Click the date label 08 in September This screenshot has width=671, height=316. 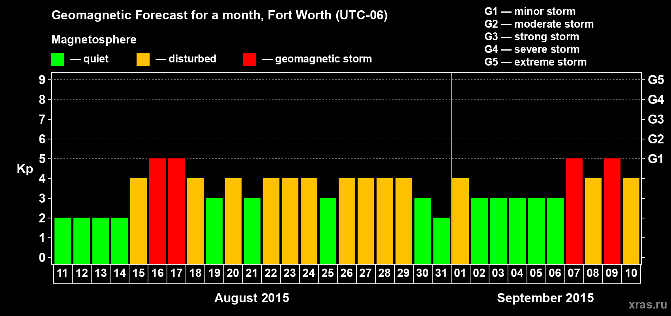click(x=593, y=273)
